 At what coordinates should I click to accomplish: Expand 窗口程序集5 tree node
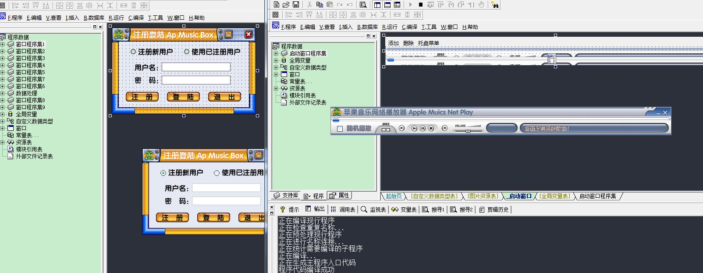pyautogui.click(x=2, y=72)
